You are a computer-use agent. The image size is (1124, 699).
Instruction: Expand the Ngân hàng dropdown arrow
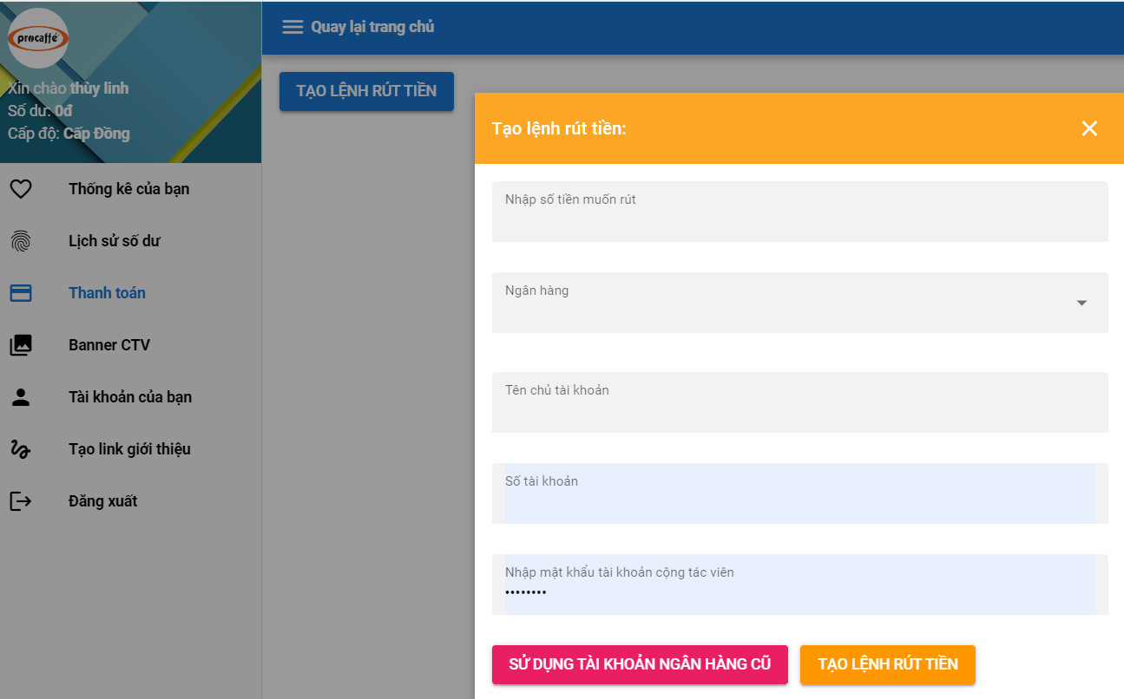coord(1081,303)
